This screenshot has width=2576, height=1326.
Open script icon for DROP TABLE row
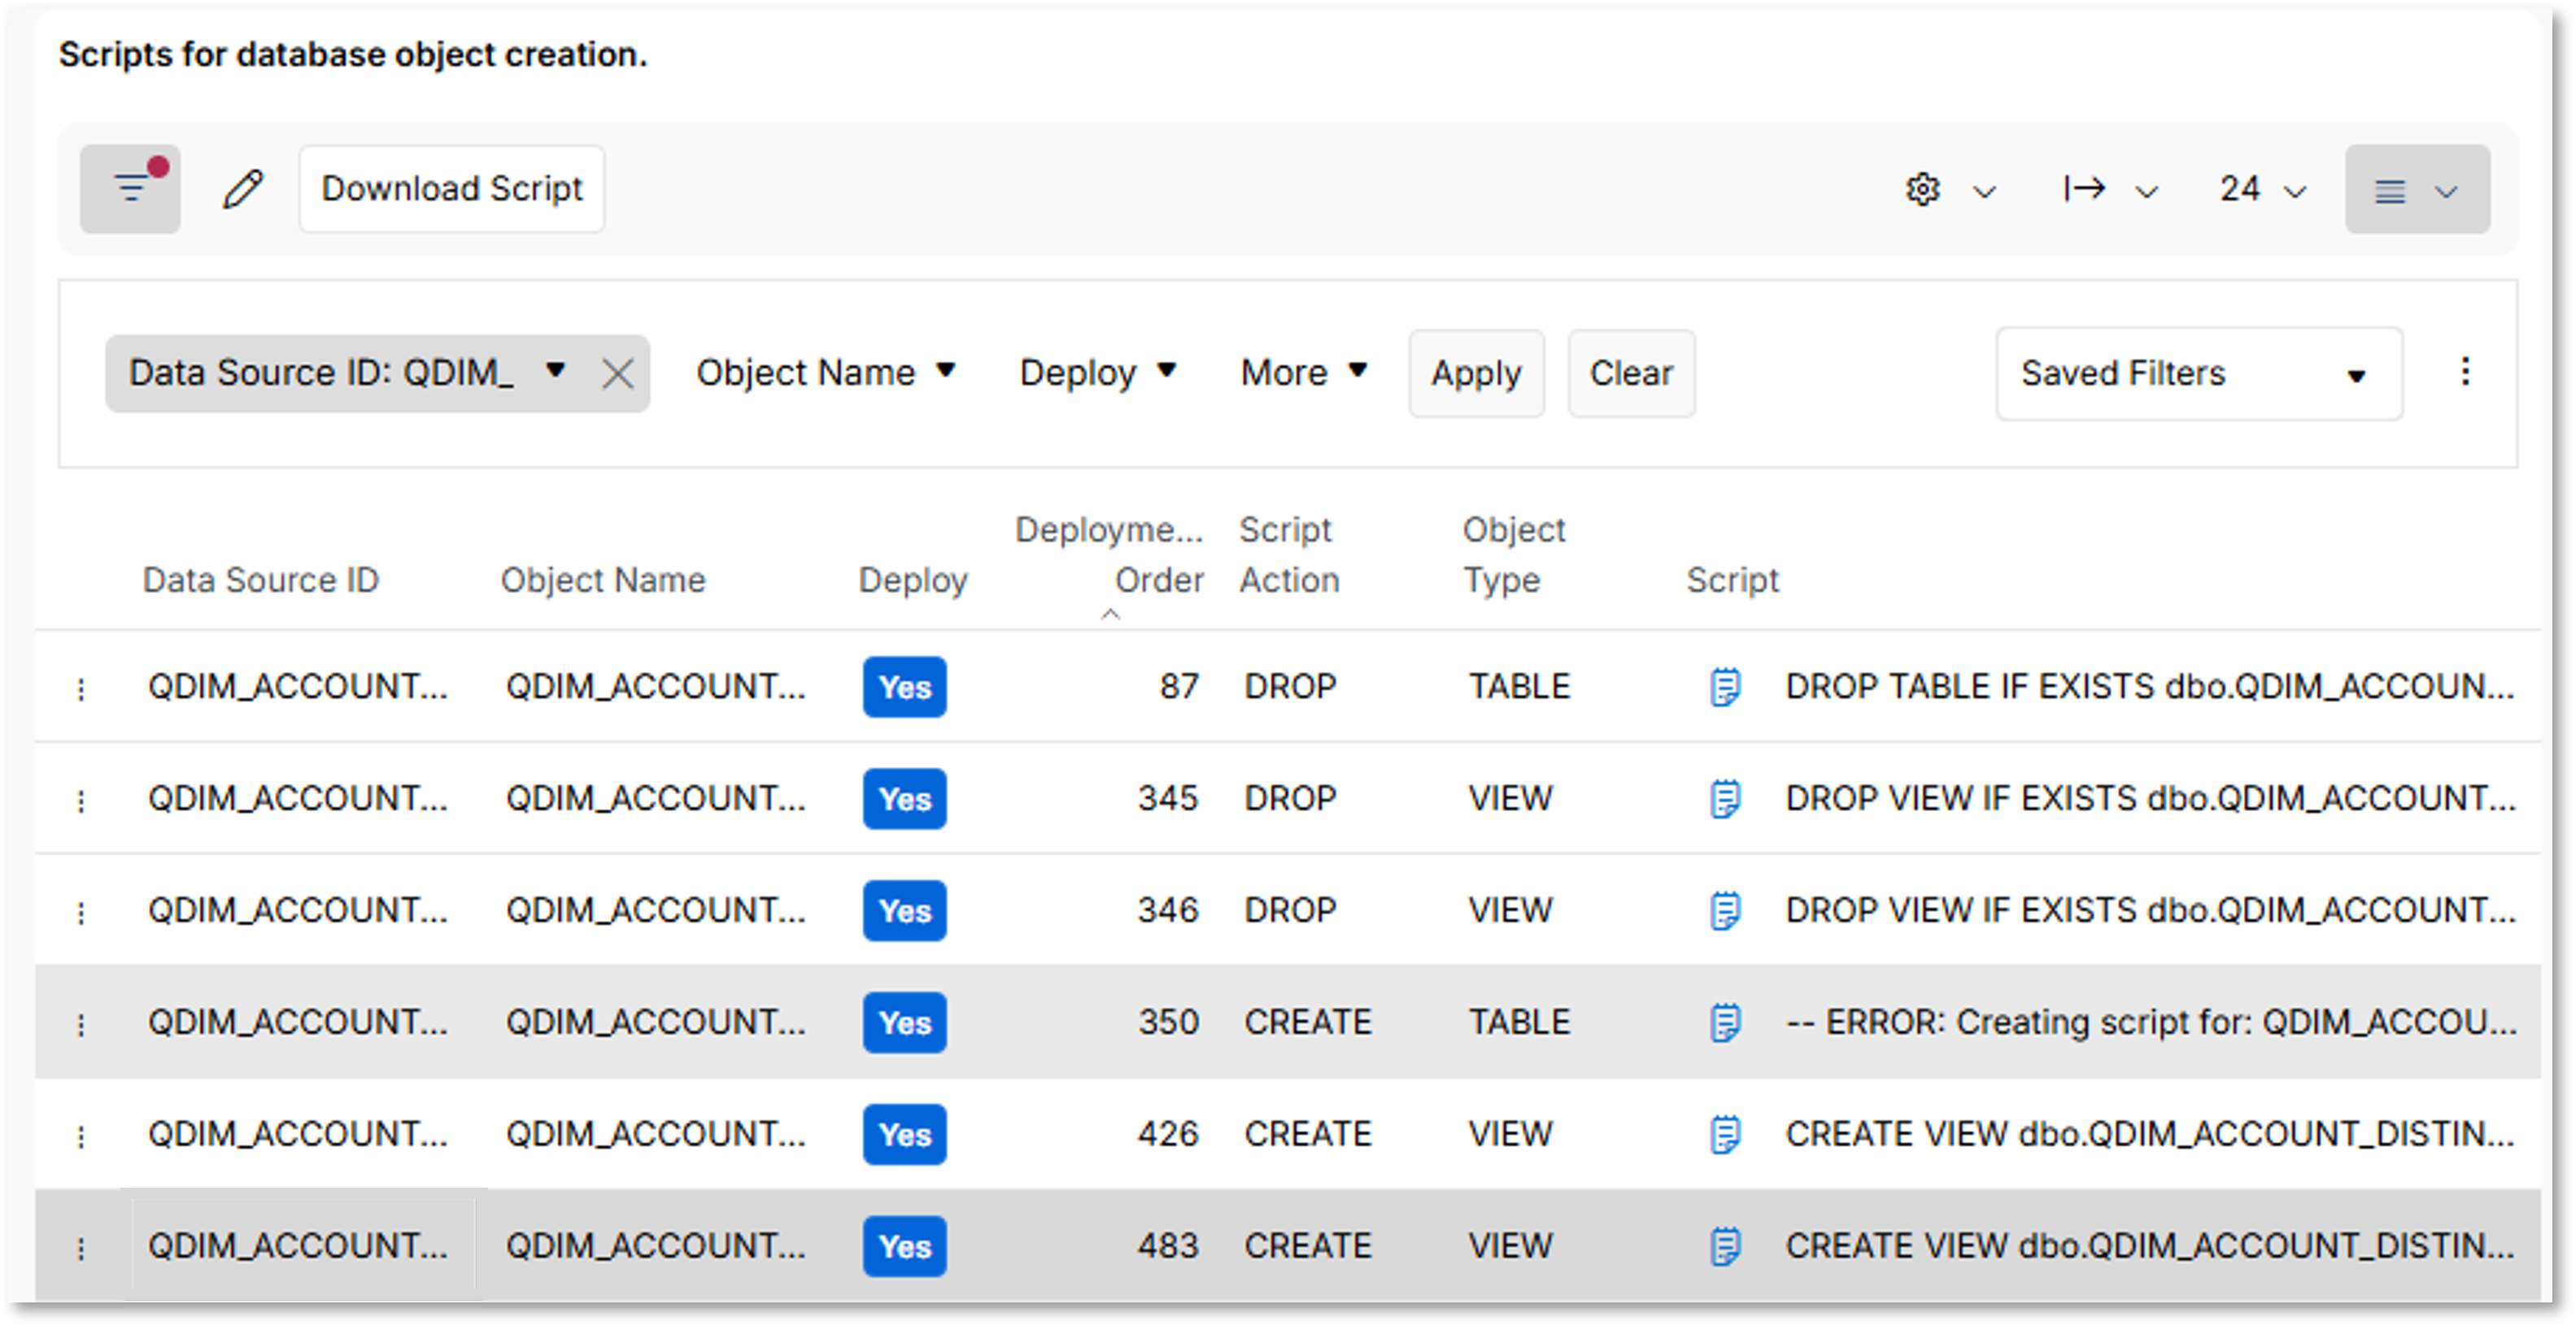[x=1725, y=687]
